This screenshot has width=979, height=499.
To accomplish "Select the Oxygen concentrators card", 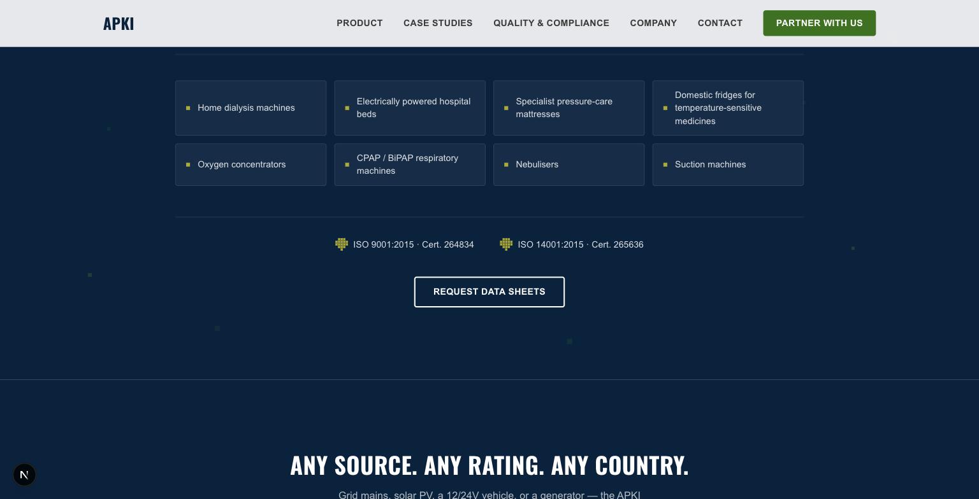I will (x=250, y=165).
